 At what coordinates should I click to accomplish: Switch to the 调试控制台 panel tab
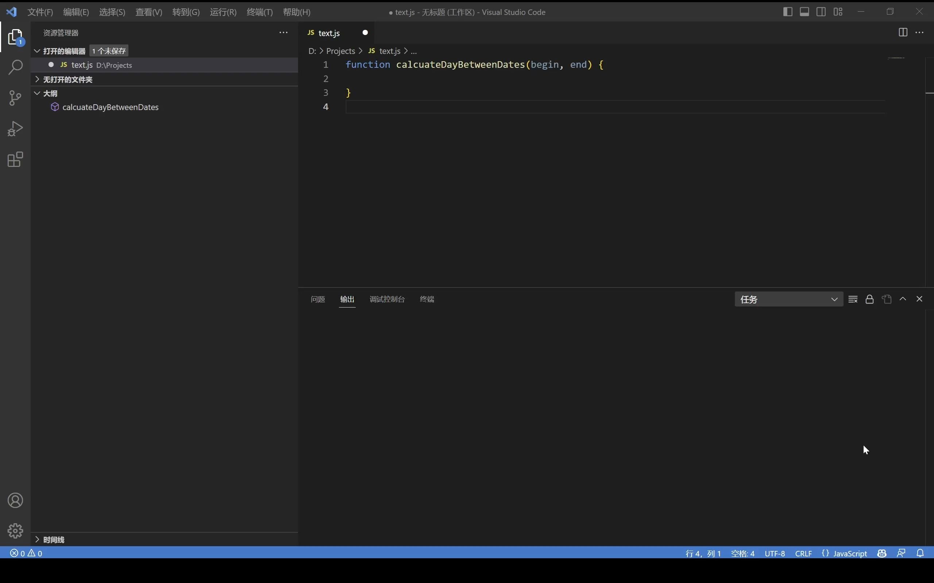click(x=387, y=299)
